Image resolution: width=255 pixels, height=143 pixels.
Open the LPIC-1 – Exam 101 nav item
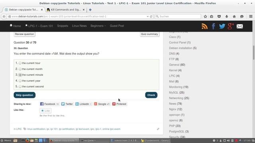[x=39, y=26]
